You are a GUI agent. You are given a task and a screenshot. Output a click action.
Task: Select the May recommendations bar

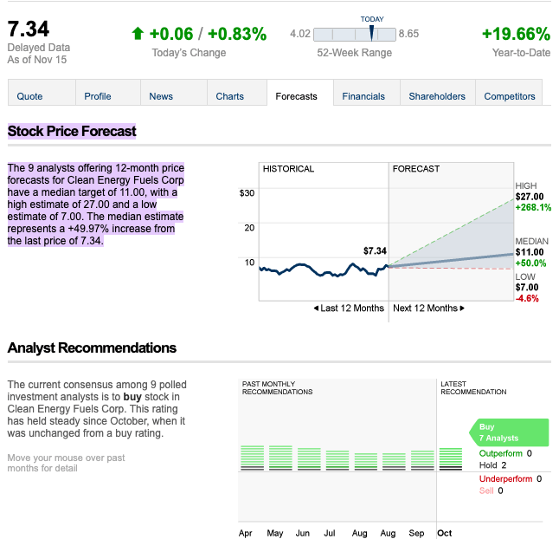tap(280, 458)
